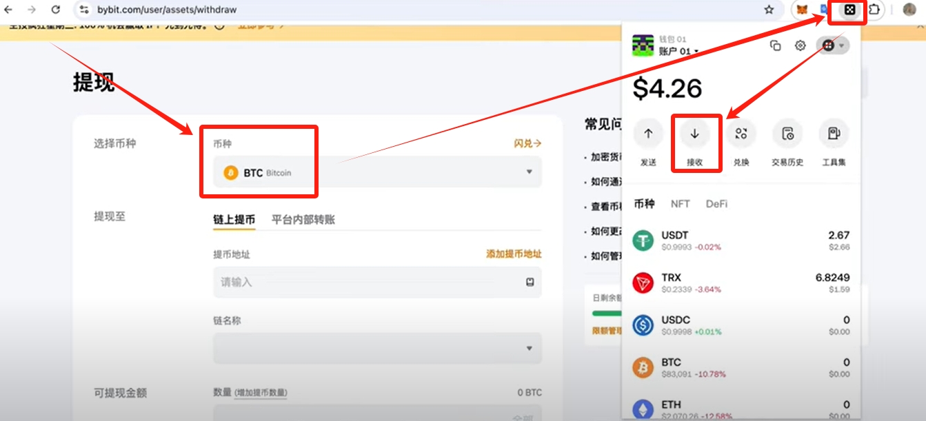This screenshot has height=421, width=926.
Task: Click the 添加提币地址 link
Action: [x=514, y=254]
